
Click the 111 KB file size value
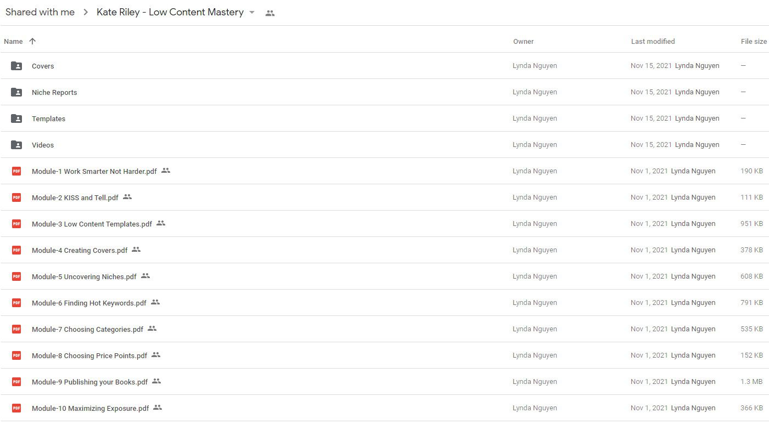point(751,197)
